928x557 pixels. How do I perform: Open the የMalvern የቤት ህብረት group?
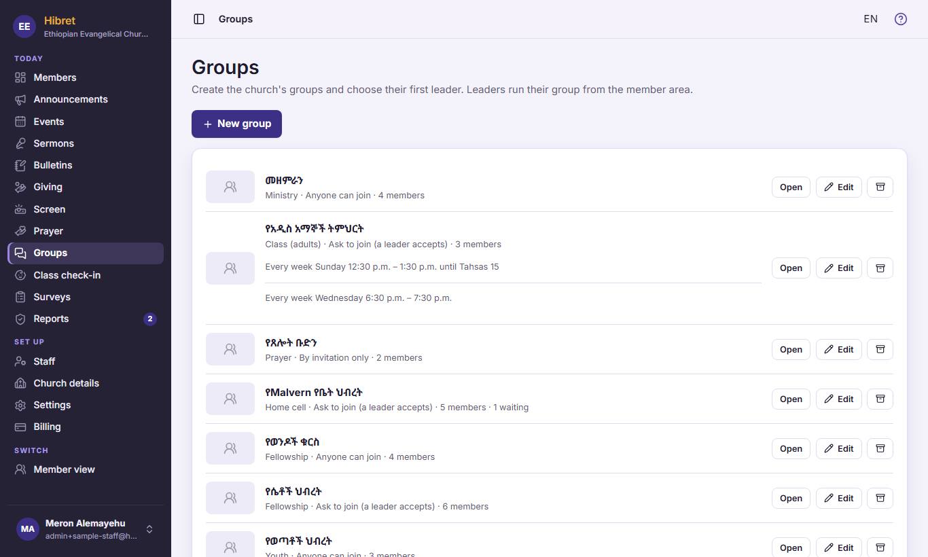click(x=791, y=399)
